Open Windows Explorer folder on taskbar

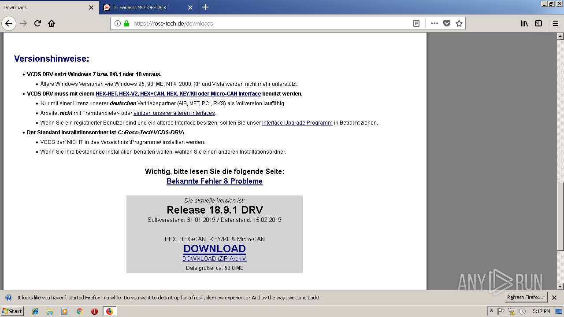(x=50, y=311)
